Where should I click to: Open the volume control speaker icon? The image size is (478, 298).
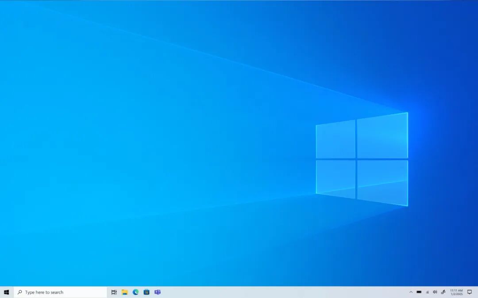tap(435, 292)
